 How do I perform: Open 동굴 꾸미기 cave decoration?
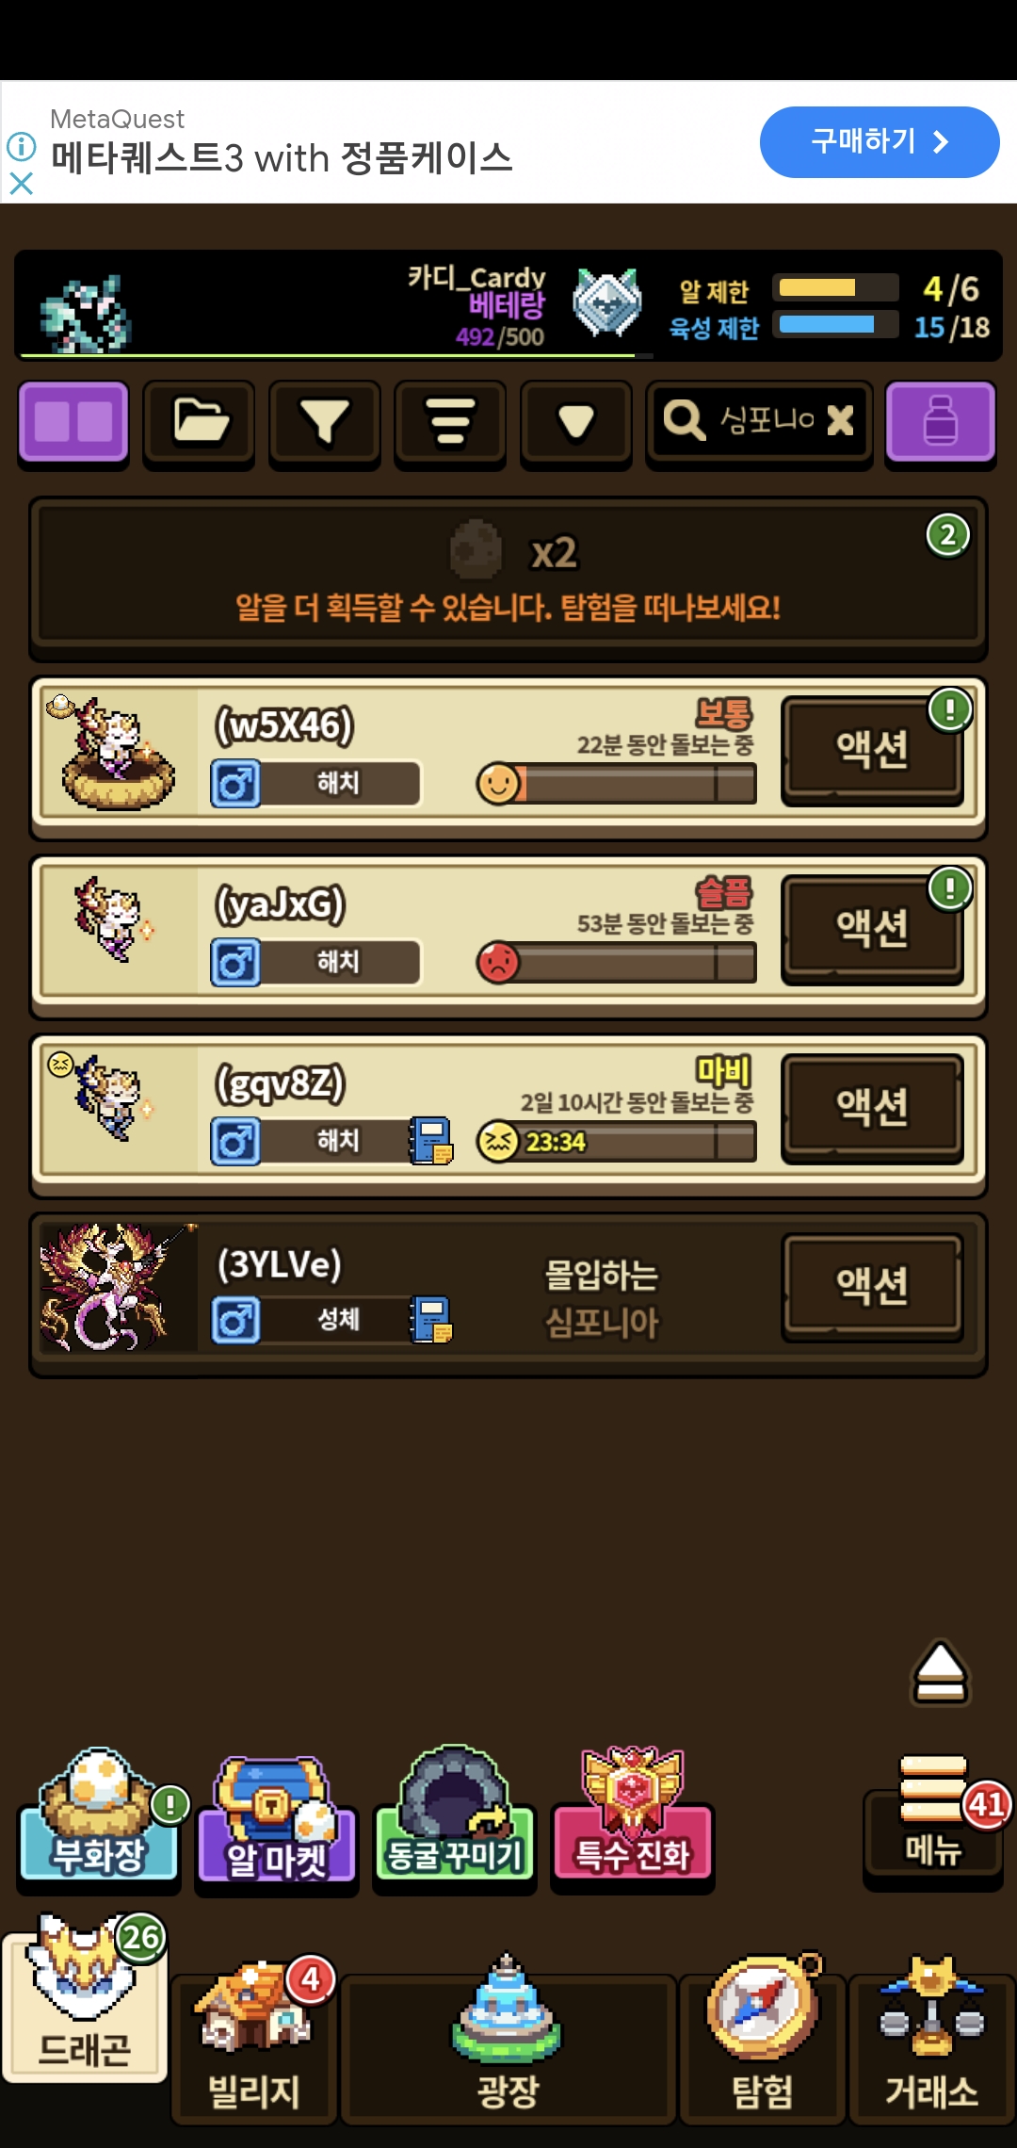click(x=454, y=1820)
